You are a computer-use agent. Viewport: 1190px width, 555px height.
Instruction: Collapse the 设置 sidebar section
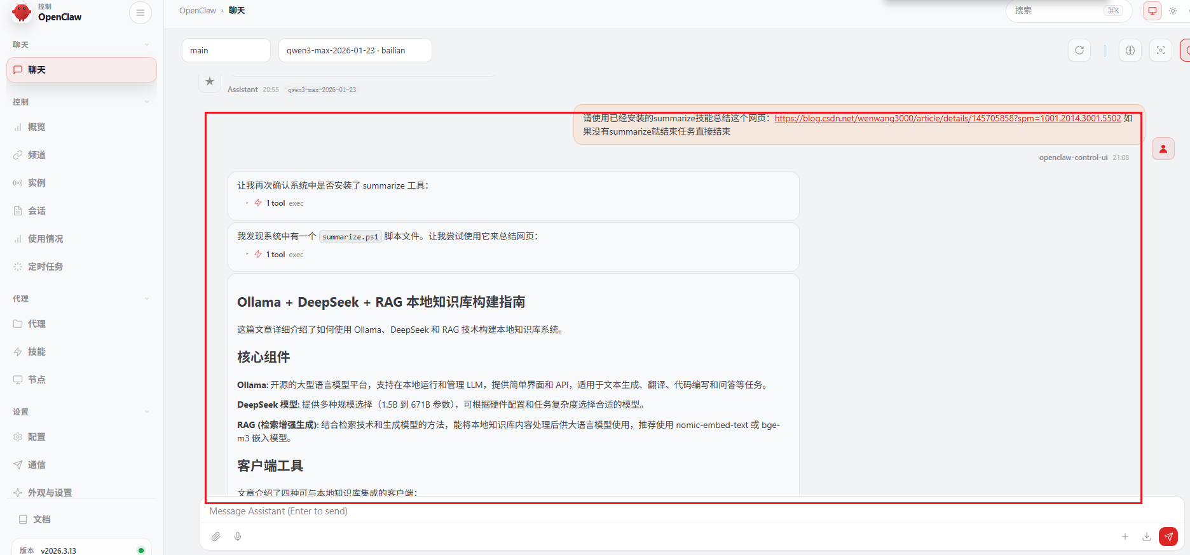click(x=81, y=412)
